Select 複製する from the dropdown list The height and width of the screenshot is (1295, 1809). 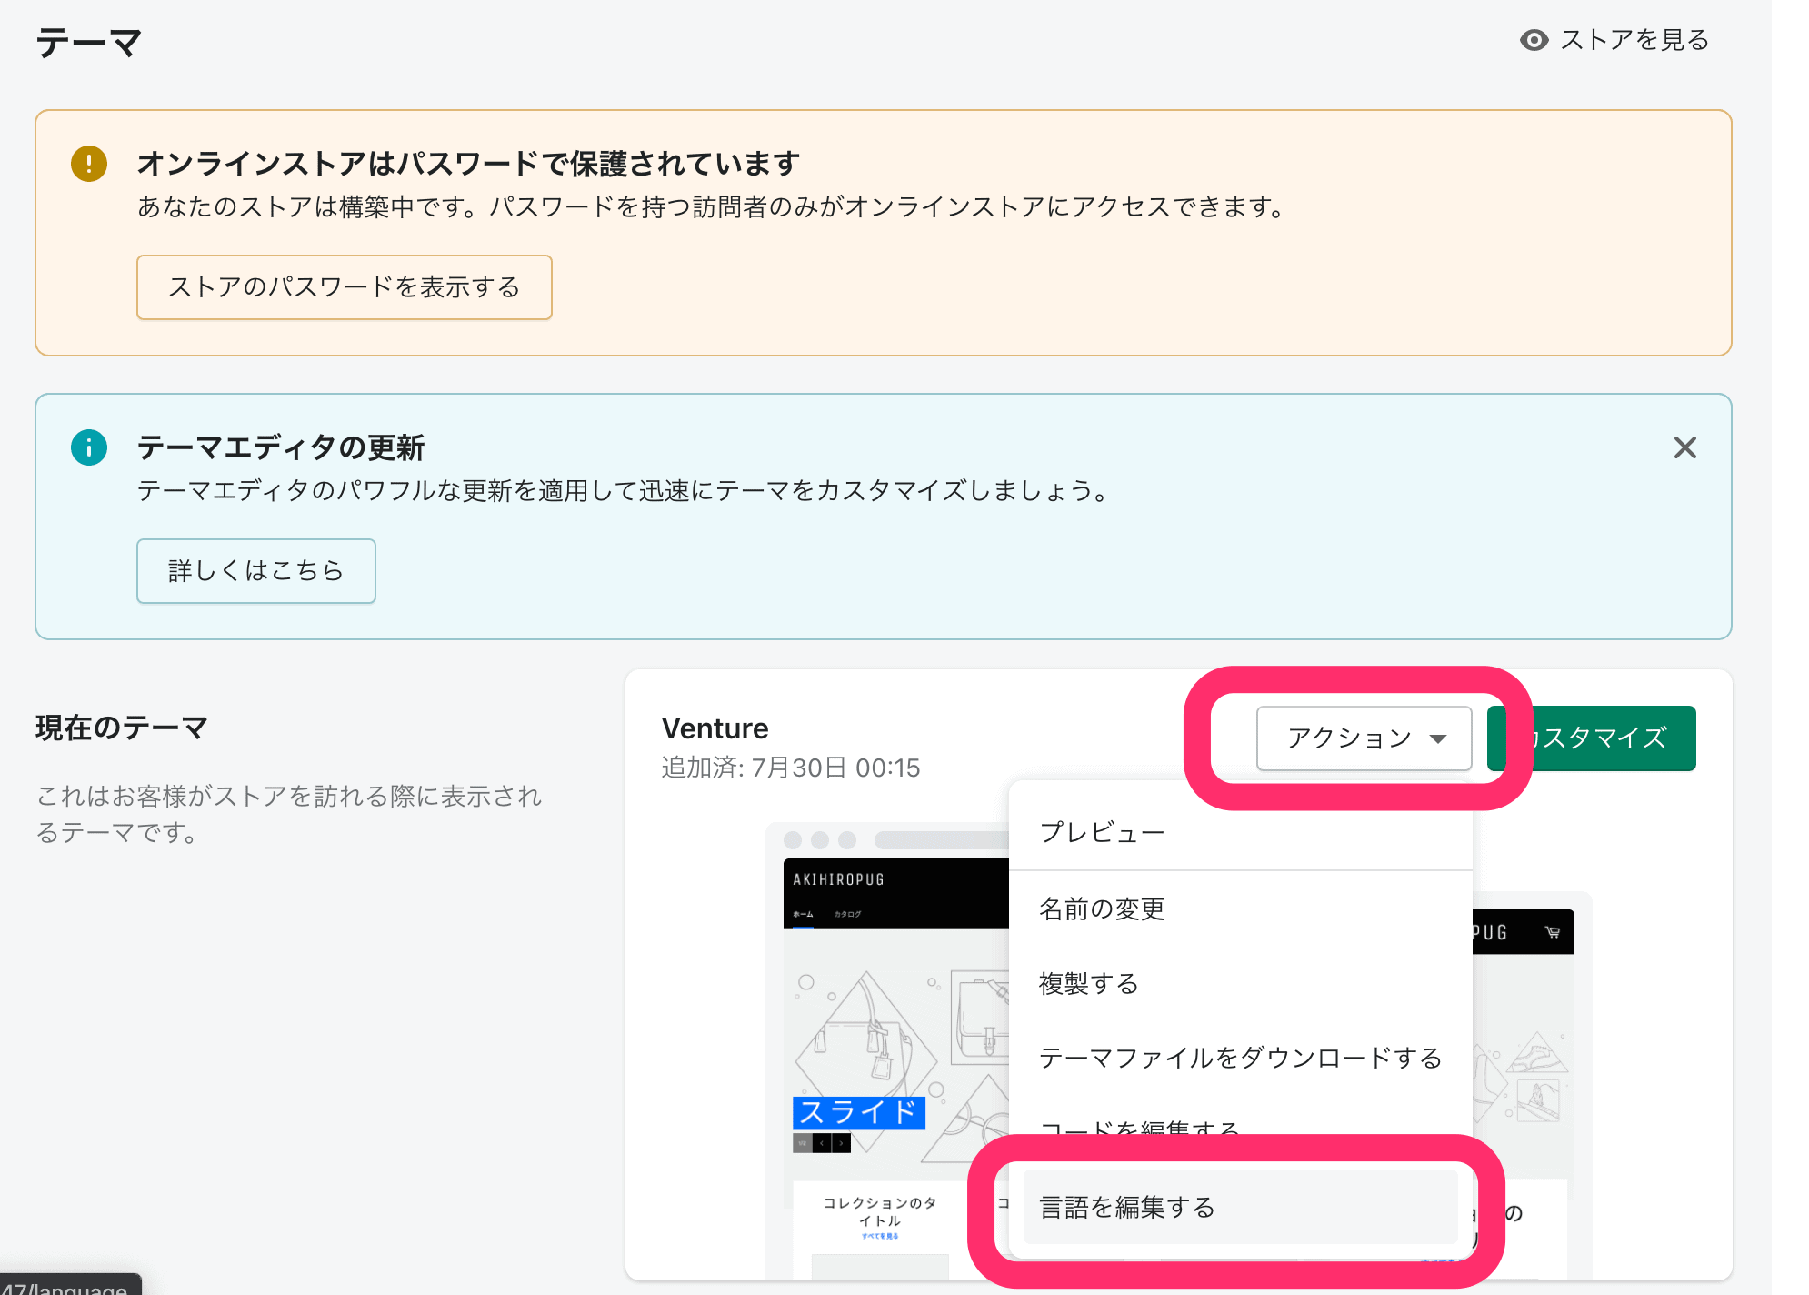1089,983
